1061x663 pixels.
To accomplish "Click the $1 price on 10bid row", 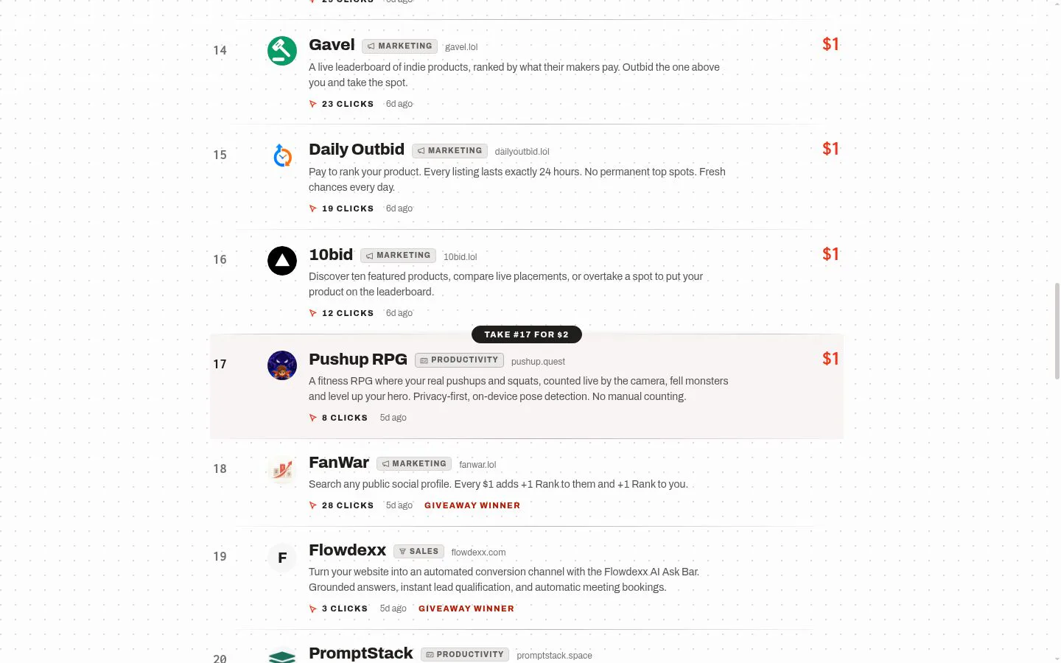I will (831, 254).
